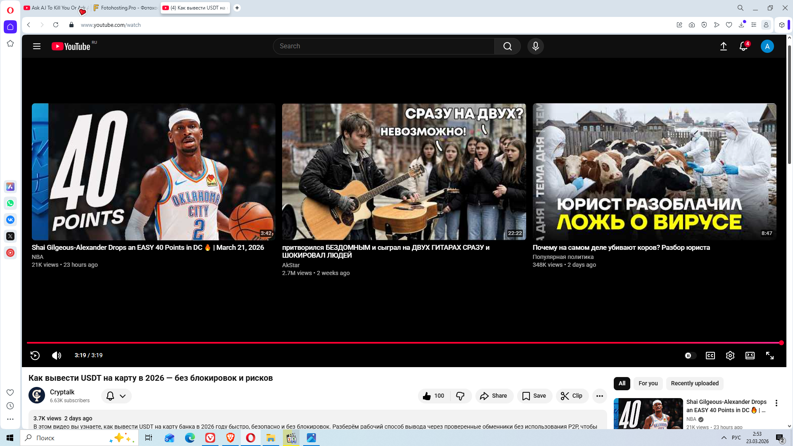Open video player settings gear
This screenshot has width=793, height=446.
pyautogui.click(x=730, y=356)
